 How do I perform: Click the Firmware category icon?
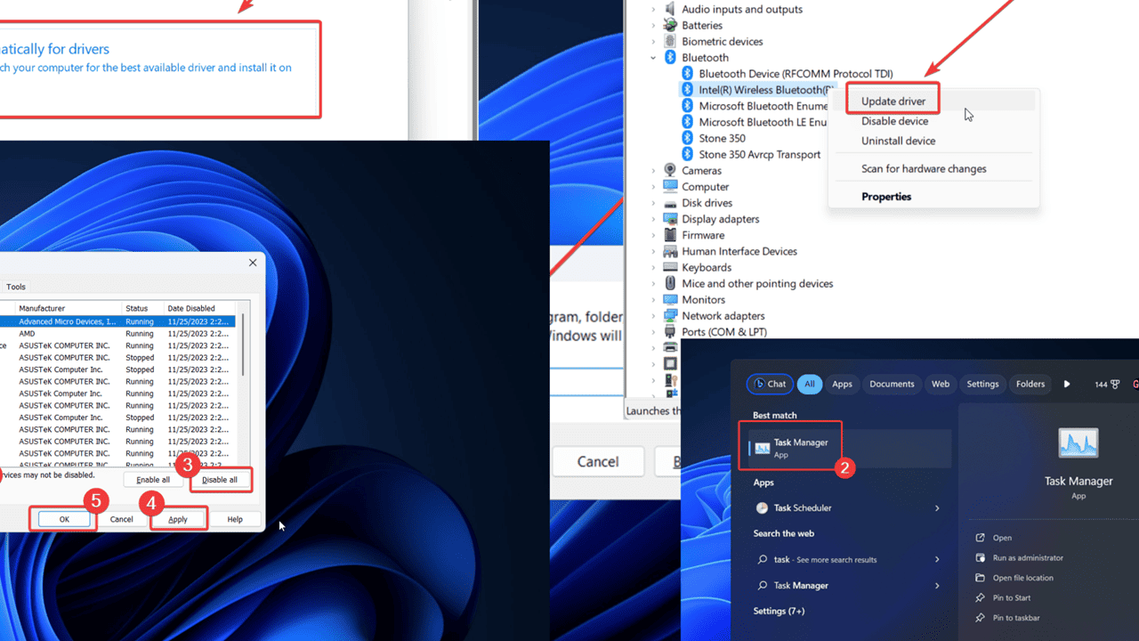669,235
